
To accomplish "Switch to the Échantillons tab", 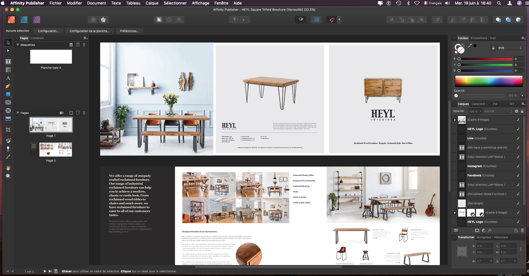I will [x=479, y=38].
